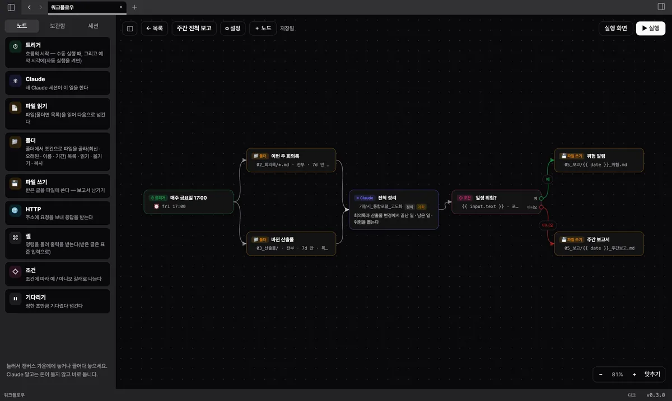Select the 위험 알림 file-write node
The width and height of the screenshot is (672, 401).
click(x=599, y=160)
